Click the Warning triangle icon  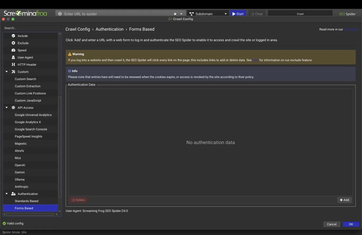tap(70, 54)
